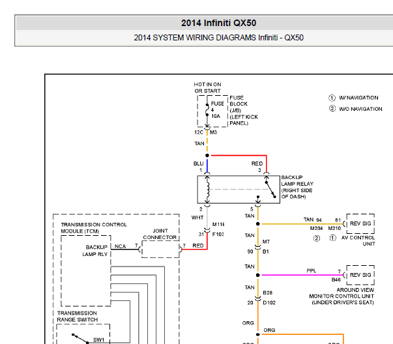This screenshot has height=344, width=393.
Task: Click the 'BACKUP LAMP RELAY' label
Action: tap(297, 187)
